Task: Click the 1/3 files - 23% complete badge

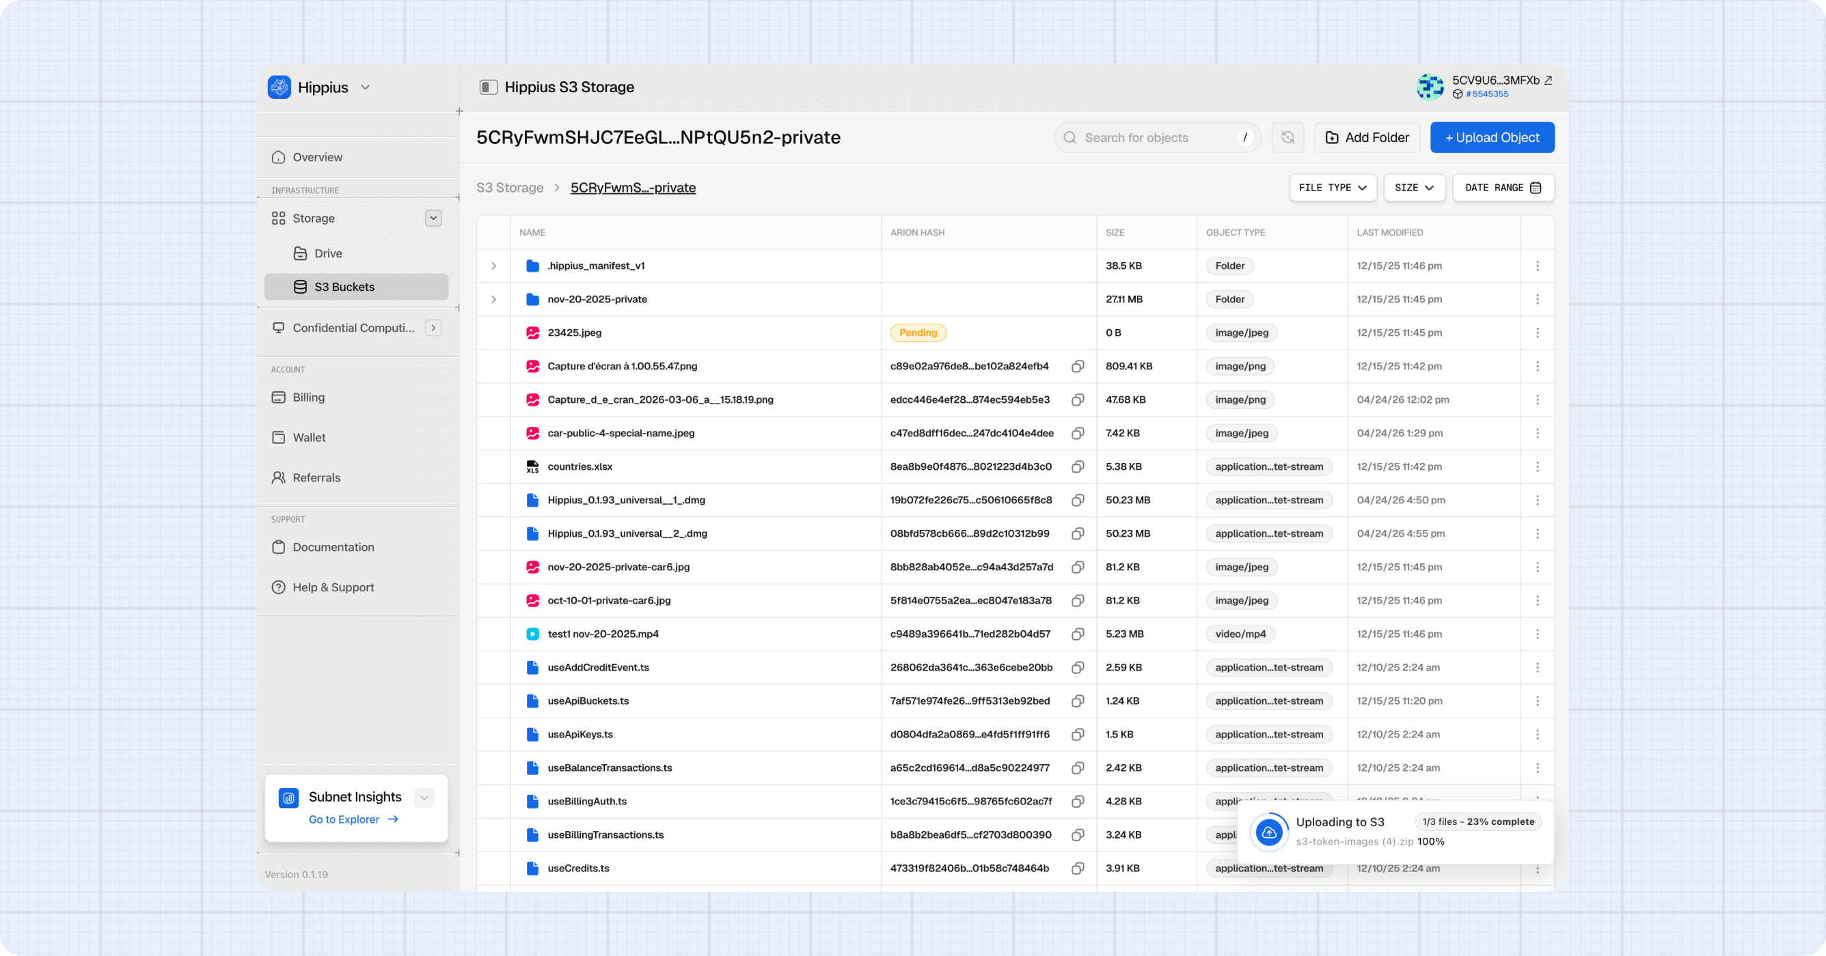Action: tap(1478, 821)
